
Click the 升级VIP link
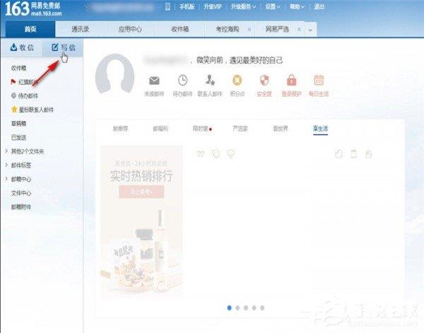pyautogui.click(x=213, y=7)
